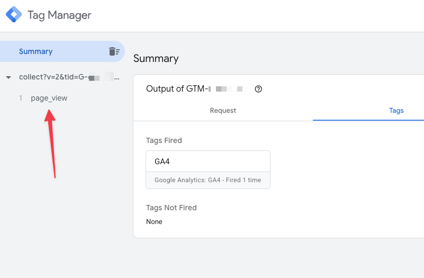Open the GA4 fired tag card
This screenshot has height=278, width=424.
(x=208, y=169)
